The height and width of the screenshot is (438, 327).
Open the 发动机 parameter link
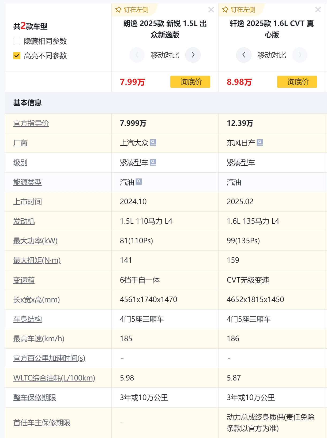pos(24,221)
